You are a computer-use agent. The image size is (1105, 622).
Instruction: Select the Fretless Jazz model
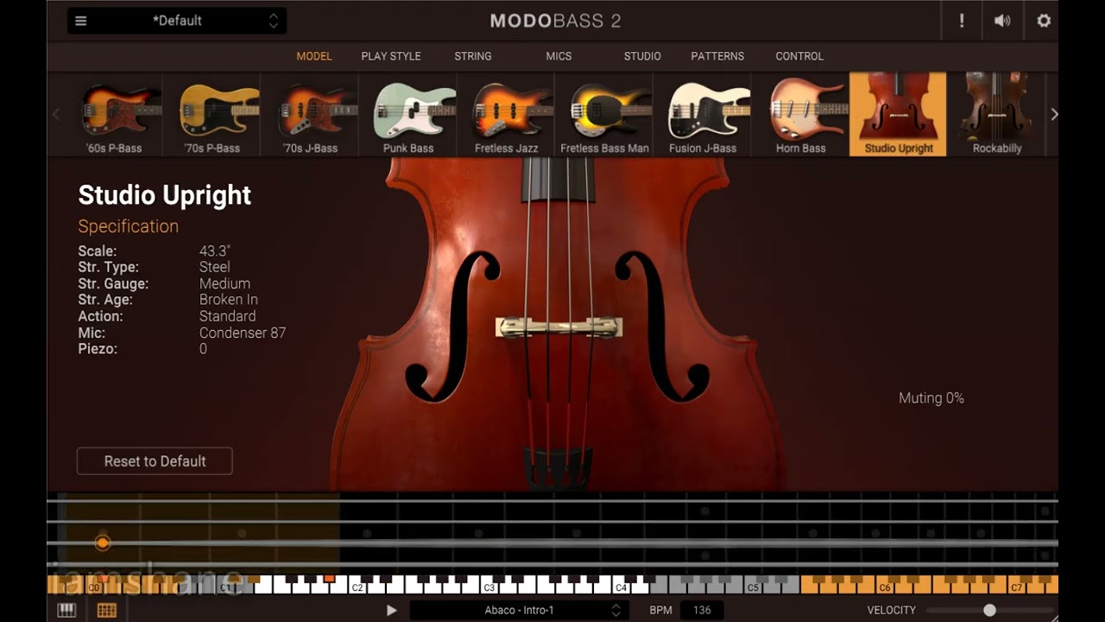coord(507,114)
